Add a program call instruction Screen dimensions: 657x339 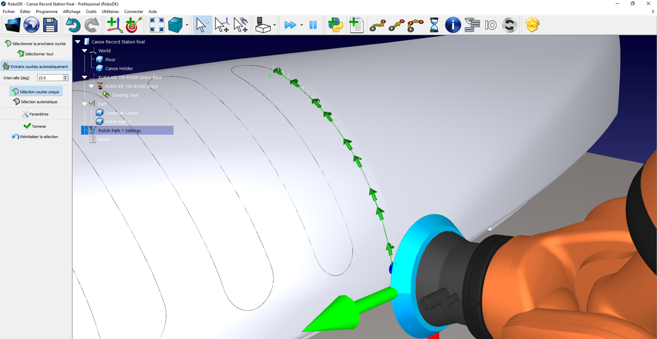(472, 25)
